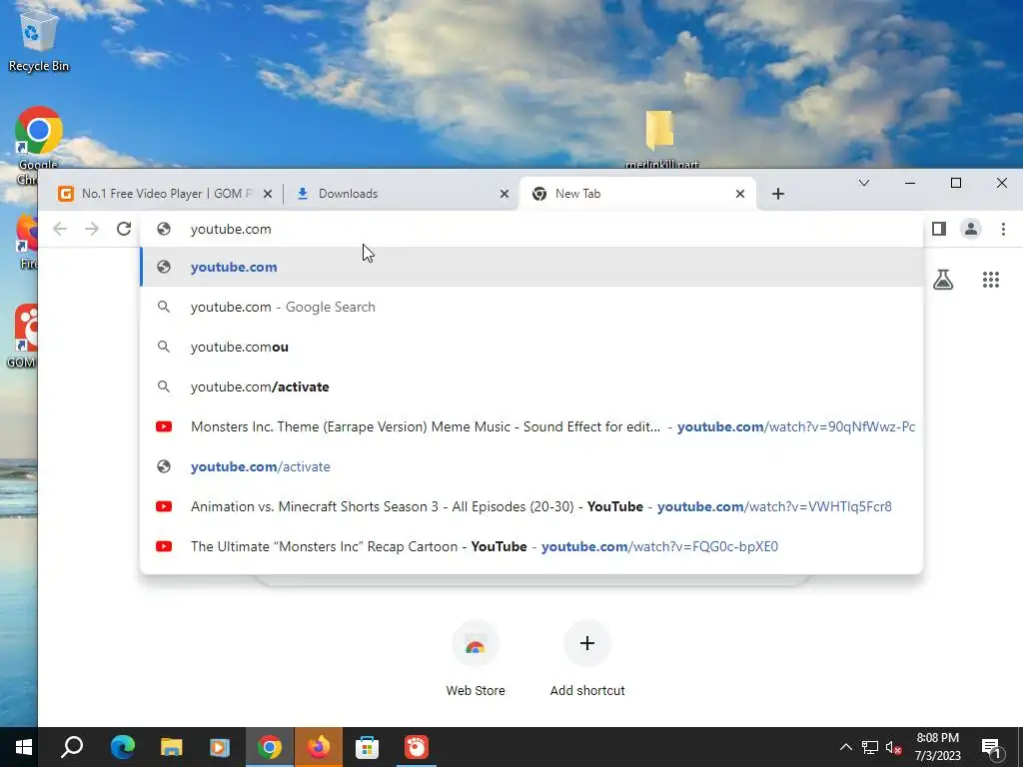Open File Explorer from taskbar
Viewport: 1023px width, 767px height.
(171, 747)
